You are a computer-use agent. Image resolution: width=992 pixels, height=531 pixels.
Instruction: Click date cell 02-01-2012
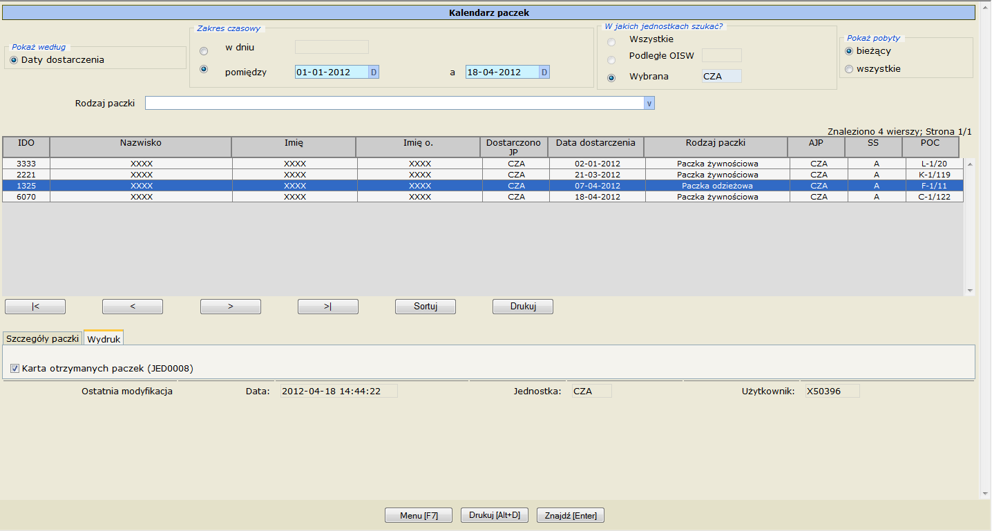click(598, 164)
